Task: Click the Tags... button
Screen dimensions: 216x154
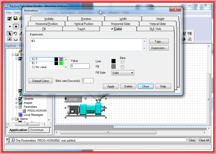Action: (159, 41)
